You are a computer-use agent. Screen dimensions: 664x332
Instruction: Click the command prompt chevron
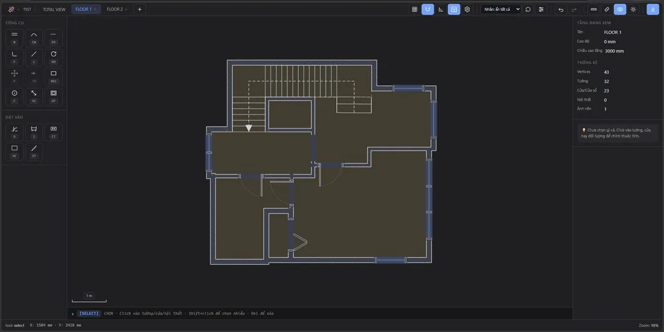[x=73, y=314]
